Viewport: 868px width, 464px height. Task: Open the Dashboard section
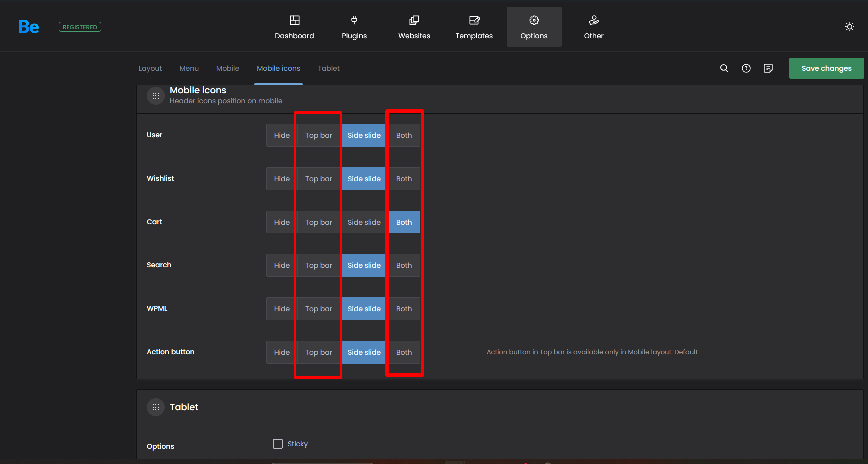(294, 27)
